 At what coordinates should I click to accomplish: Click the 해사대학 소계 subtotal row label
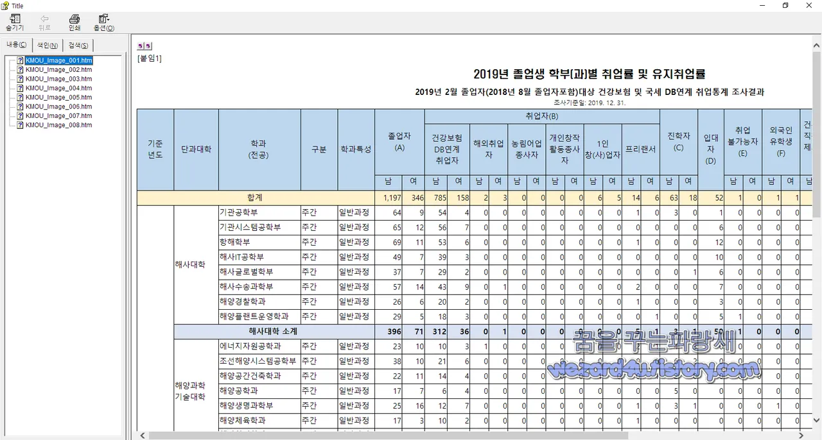click(x=274, y=331)
